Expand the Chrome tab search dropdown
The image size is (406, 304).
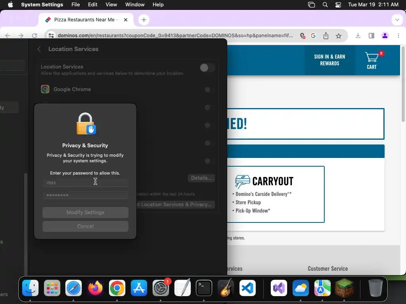tap(397, 20)
